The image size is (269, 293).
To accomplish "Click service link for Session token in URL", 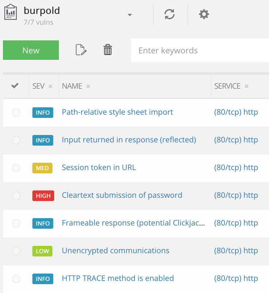I will (236, 167).
